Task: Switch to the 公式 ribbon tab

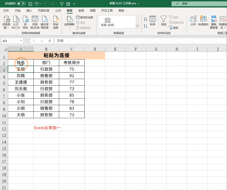Action: click(58, 11)
